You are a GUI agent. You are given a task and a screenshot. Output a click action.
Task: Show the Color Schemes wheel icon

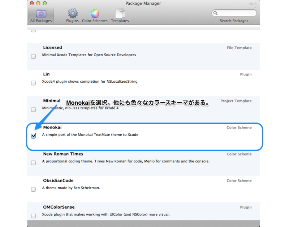95,13
